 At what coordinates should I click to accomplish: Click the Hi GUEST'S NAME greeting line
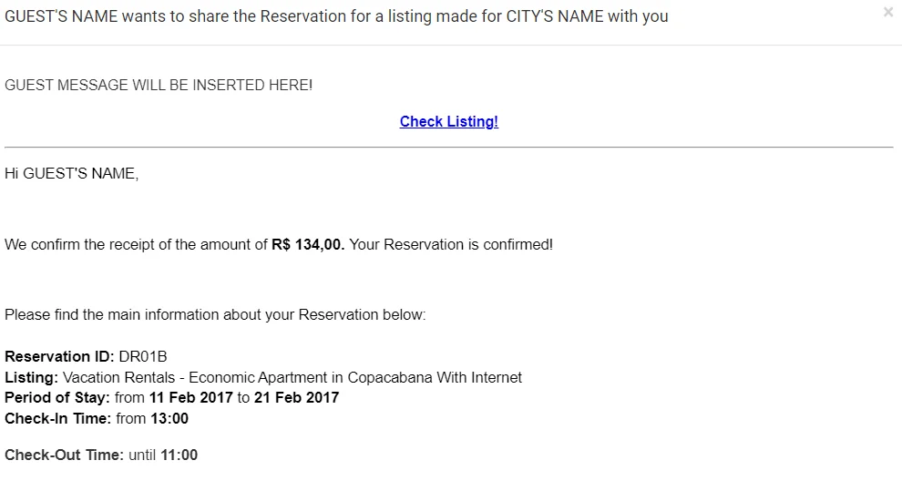pos(71,173)
